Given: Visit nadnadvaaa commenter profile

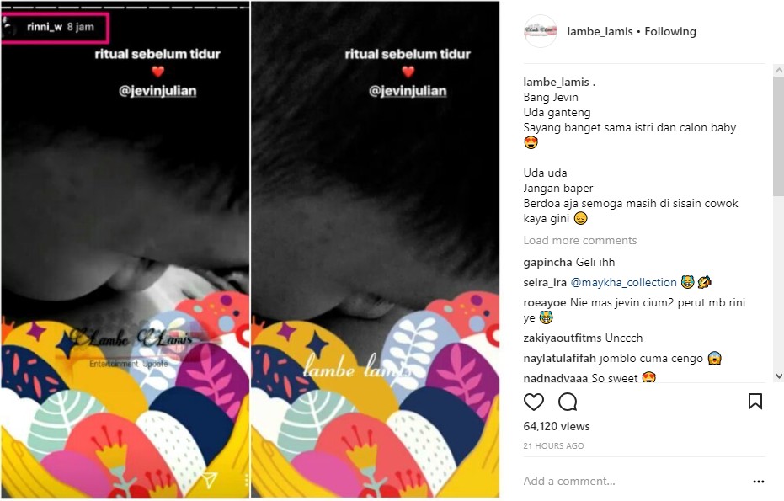Looking at the screenshot, I should pyautogui.click(x=556, y=379).
